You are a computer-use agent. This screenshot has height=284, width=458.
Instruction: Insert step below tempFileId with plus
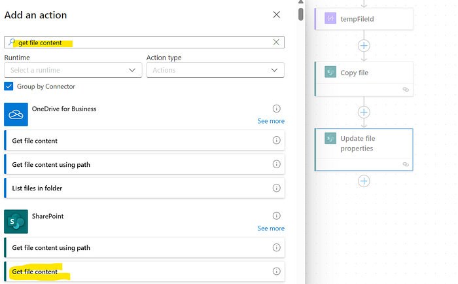(x=364, y=46)
